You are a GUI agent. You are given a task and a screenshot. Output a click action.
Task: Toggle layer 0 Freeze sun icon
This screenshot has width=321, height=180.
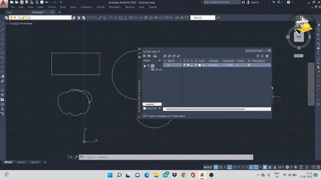[x=188, y=65]
